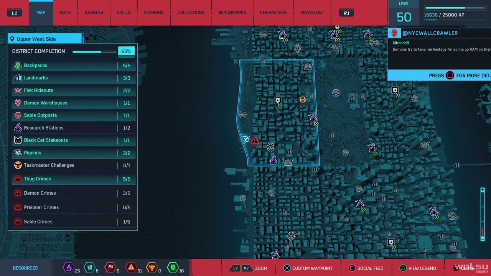
Task: Click the Upper West Side district title
Action: 36,39
